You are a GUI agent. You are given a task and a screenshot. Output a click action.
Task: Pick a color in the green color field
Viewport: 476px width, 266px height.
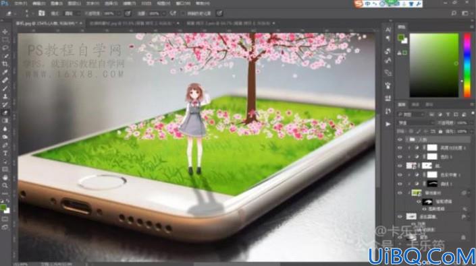click(x=434, y=65)
